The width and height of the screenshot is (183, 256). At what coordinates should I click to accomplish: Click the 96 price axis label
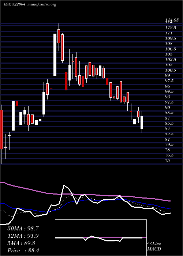click(168, 86)
